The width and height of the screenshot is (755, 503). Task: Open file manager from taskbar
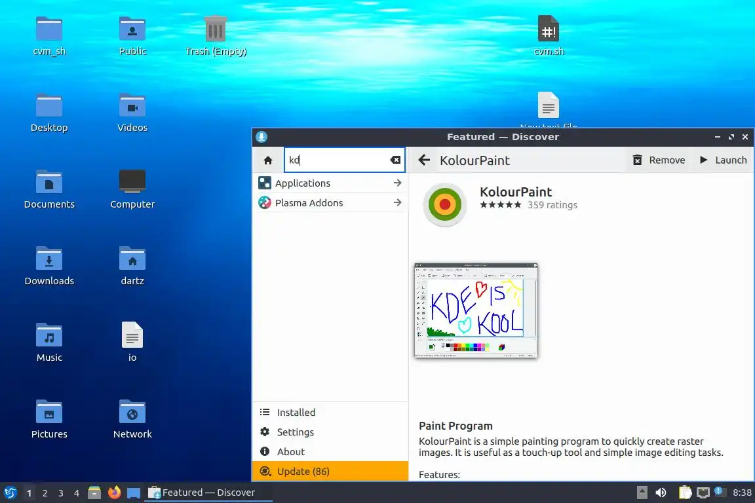[x=94, y=493]
